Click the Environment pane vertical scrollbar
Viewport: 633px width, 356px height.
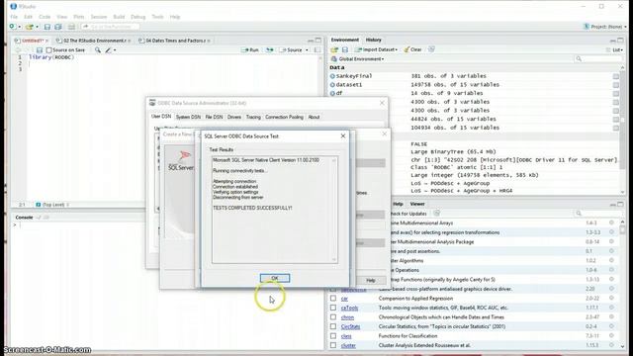pos(622,130)
